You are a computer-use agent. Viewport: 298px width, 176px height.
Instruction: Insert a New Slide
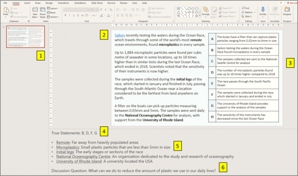coord(35,13)
